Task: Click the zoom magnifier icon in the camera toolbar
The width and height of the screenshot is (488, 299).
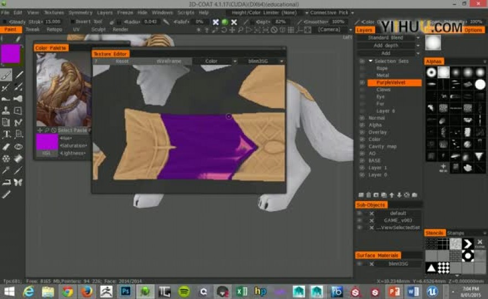Action: tap(240, 30)
